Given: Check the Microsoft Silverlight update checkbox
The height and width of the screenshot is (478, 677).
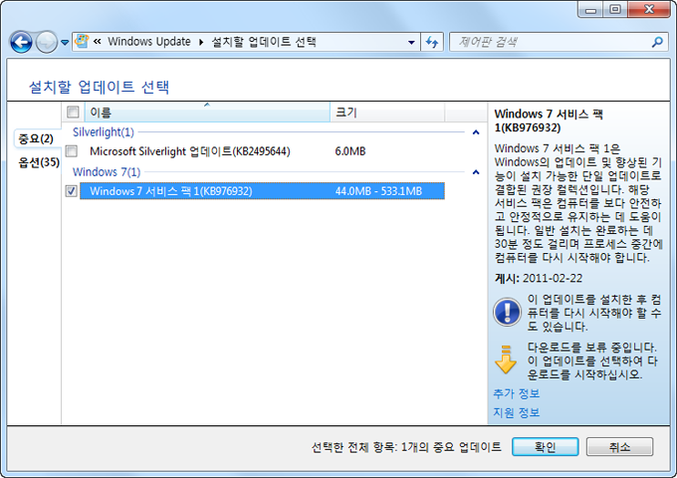Looking at the screenshot, I should pos(72,151).
